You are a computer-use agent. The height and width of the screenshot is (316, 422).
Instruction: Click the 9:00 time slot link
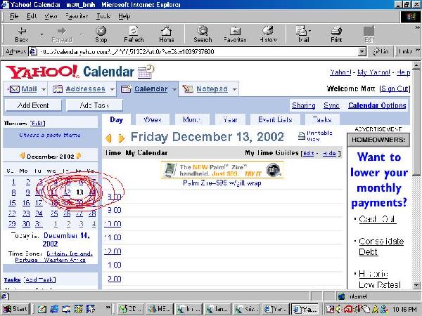pyautogui.click(x=115, y=210)
